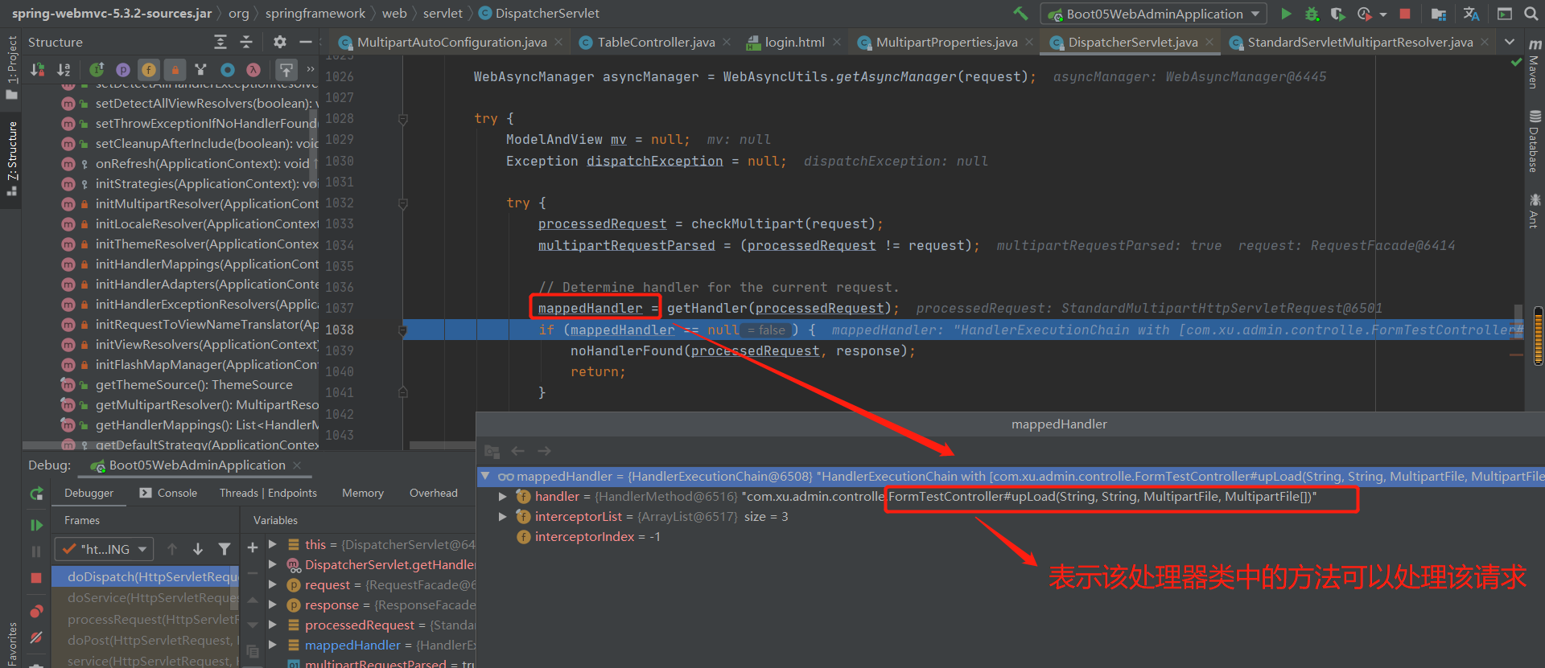Expand the request variable
This screenshot has height=668, width=1545.
point(272,584)
